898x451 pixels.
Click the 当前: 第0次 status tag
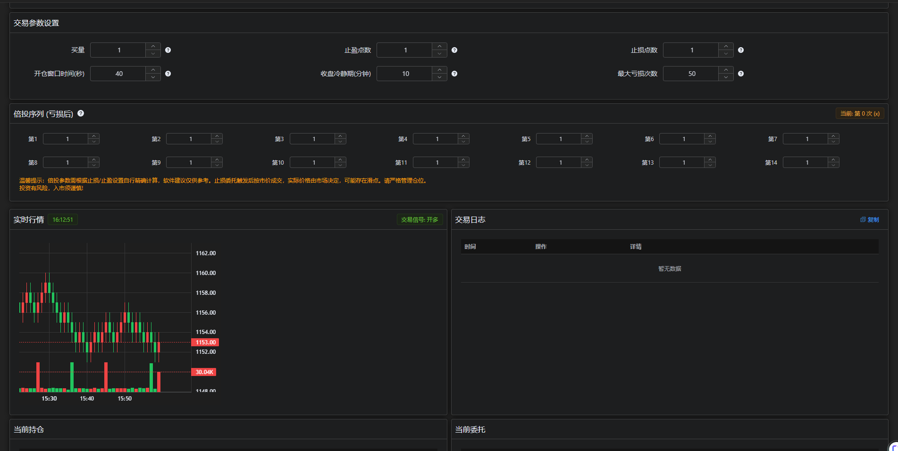(860, 114)
